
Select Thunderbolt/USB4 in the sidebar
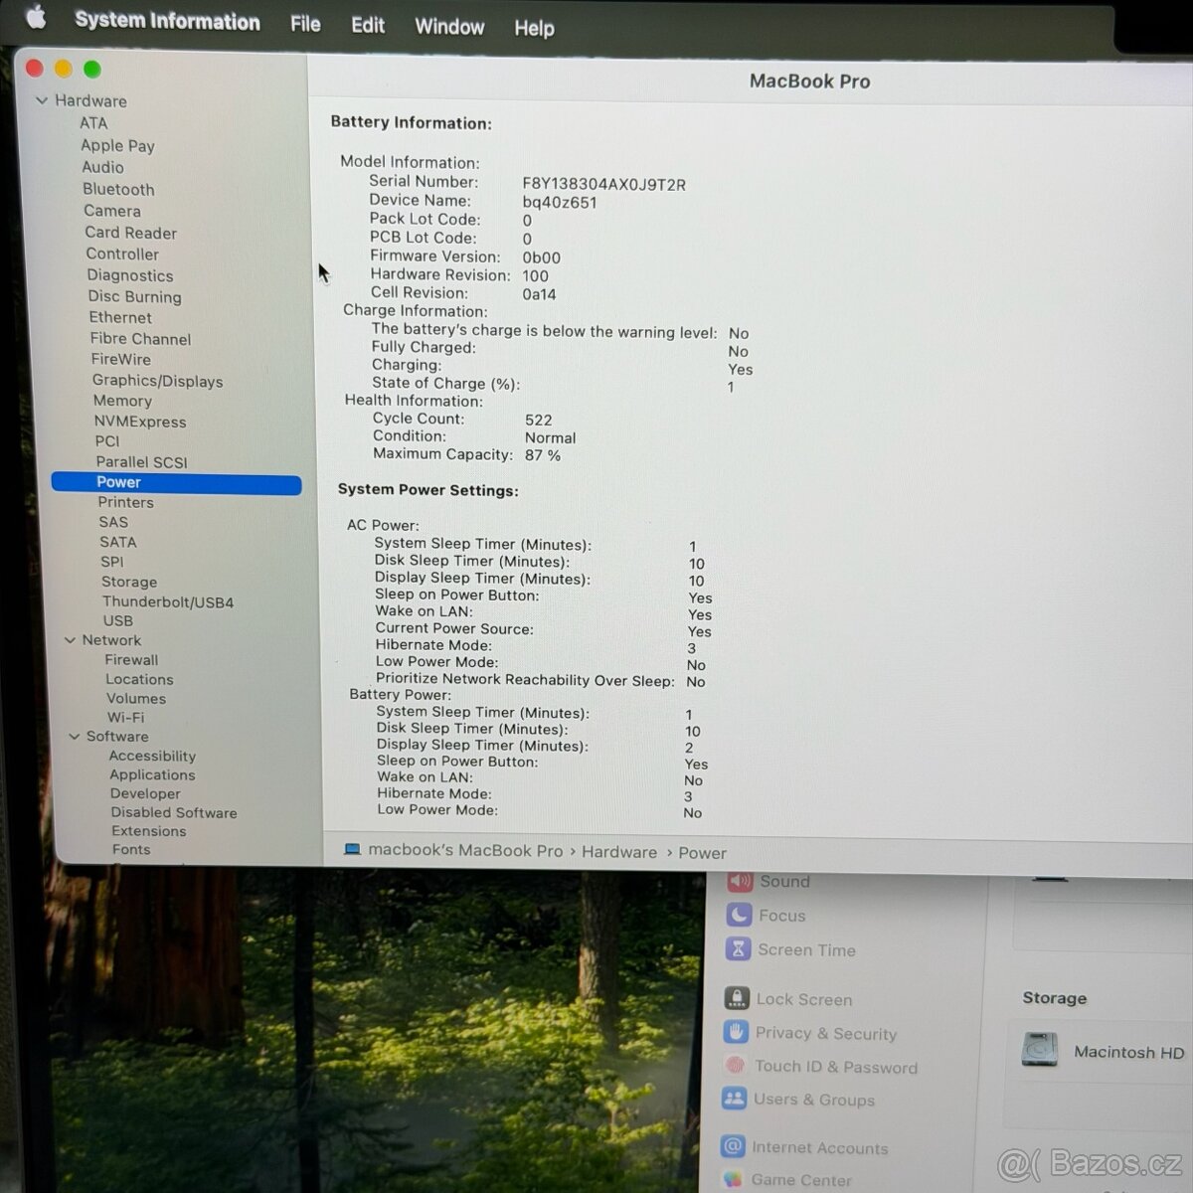(168, 601)
